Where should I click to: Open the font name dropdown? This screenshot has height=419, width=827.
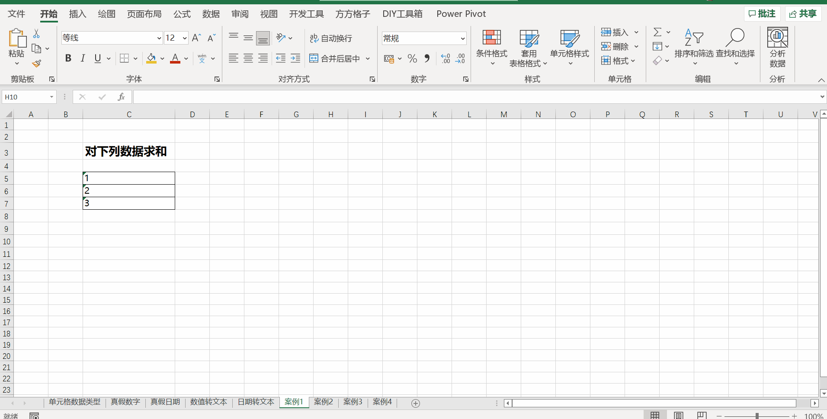click(159, 38)
